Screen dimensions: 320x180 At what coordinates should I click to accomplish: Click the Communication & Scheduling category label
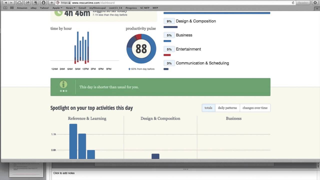[202, 63]
